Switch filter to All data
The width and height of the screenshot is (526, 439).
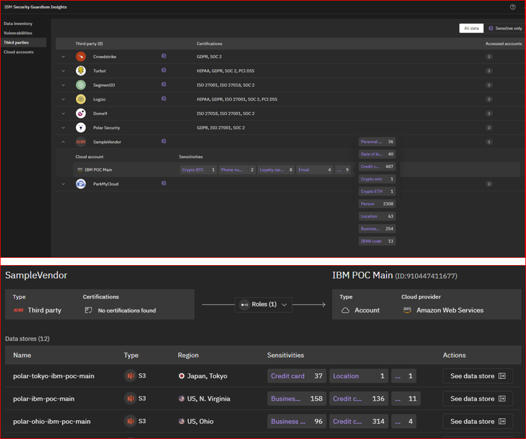tap(471, 29)
